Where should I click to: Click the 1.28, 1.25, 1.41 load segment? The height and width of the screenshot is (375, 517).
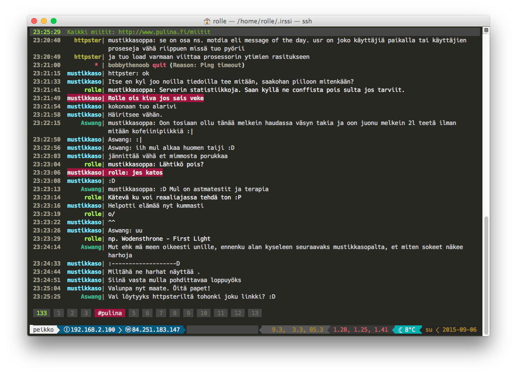coord(361,330)
